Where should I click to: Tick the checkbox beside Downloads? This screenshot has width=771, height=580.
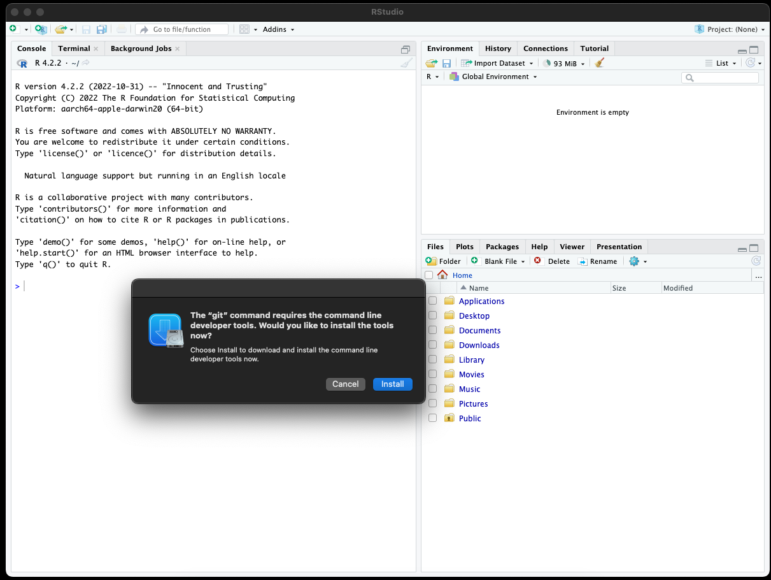click(433, 345)
